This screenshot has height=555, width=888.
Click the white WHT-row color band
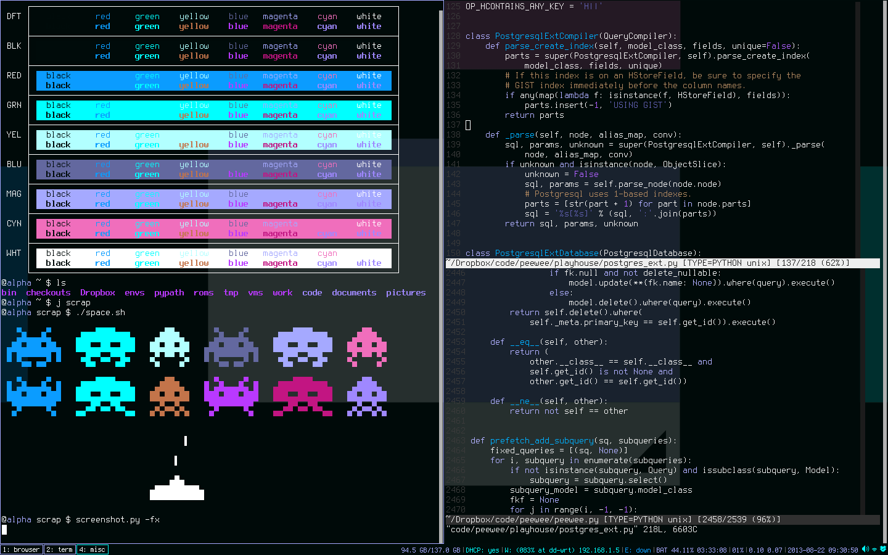tap(214, 258)
